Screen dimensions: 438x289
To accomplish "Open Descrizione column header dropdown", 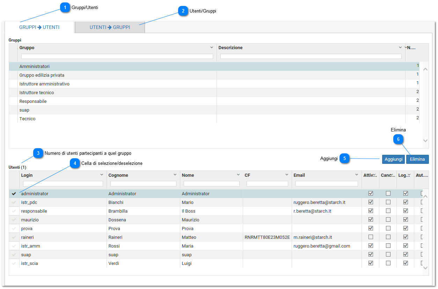I will [400, 47].
